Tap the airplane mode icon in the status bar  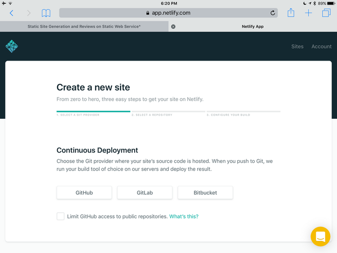(4, 3)
